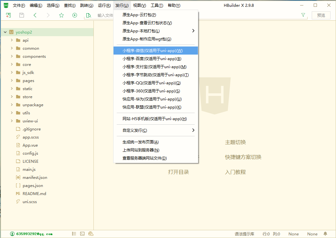The image size is (336, 238).
Task: Open the 文件(F) menu
Action: click(x=19, y=5)
